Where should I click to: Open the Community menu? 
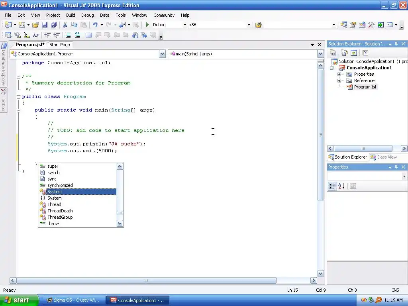pos(164,15)
